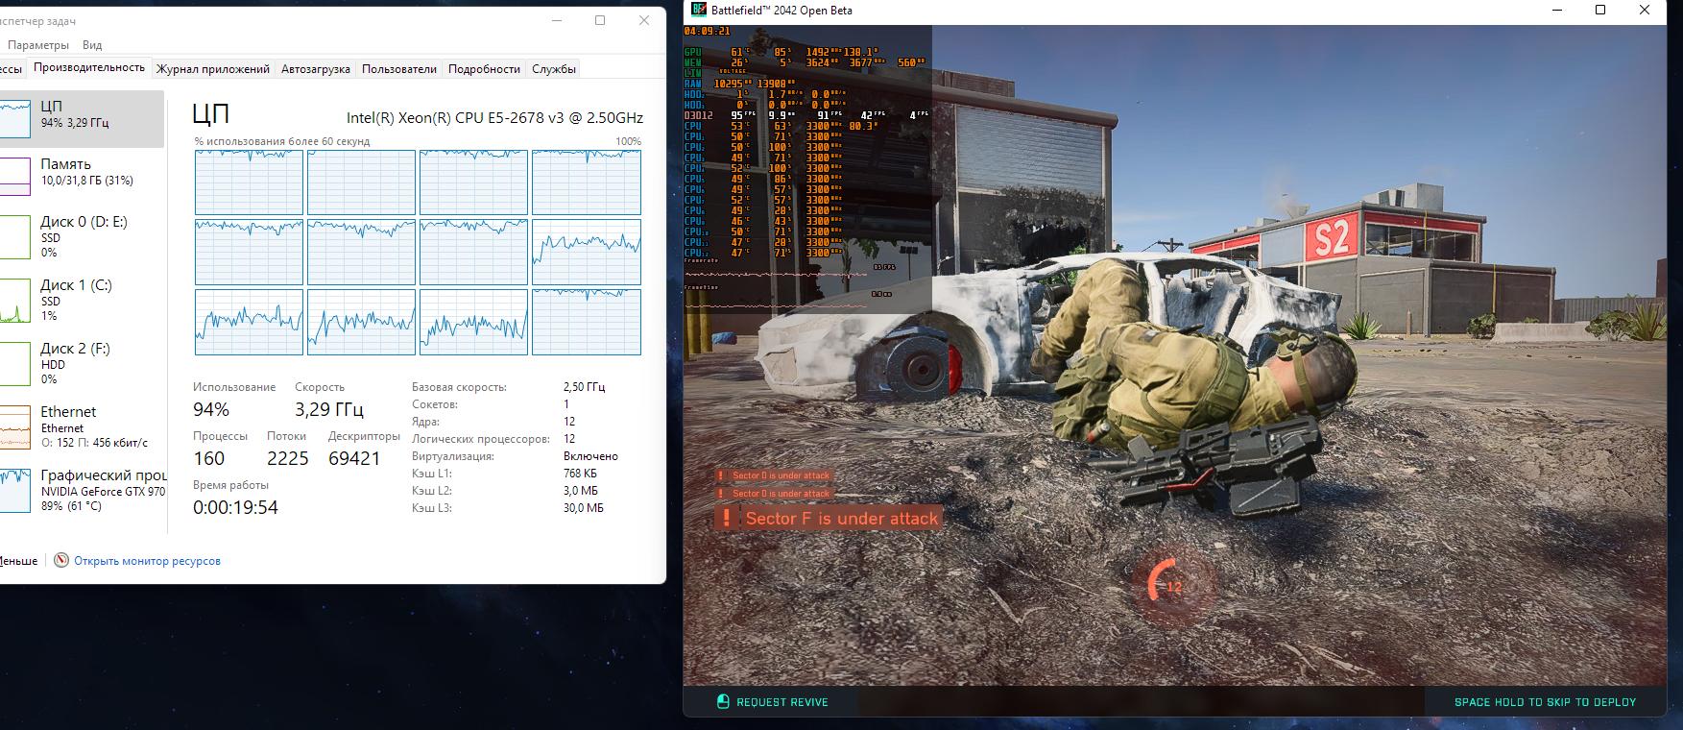Open the Автозагрузка tab

pos(316,68)
